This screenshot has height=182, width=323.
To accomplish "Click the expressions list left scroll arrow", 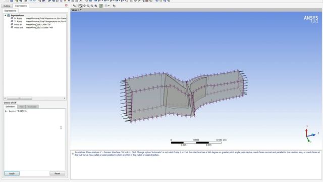I will tap(5, 98).
